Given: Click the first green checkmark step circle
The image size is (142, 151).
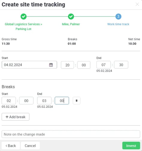Looking at the screenshot, I should pos(23,17).
